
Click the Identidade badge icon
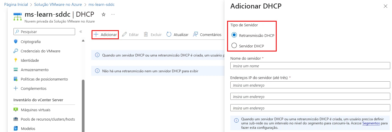click(16, 60)
